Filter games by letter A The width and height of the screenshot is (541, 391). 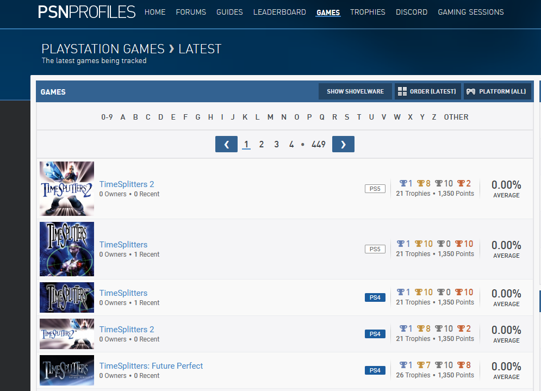[122, 117]
